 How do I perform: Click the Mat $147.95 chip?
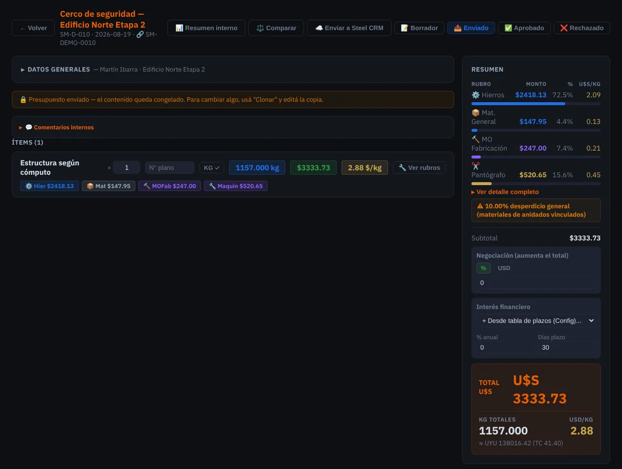pyautogui.click(x=109, y=186)
